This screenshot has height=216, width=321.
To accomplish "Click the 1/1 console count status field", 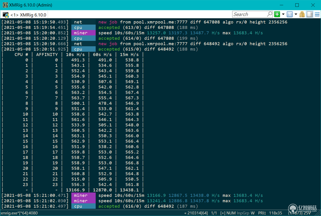I will point(214,213).
